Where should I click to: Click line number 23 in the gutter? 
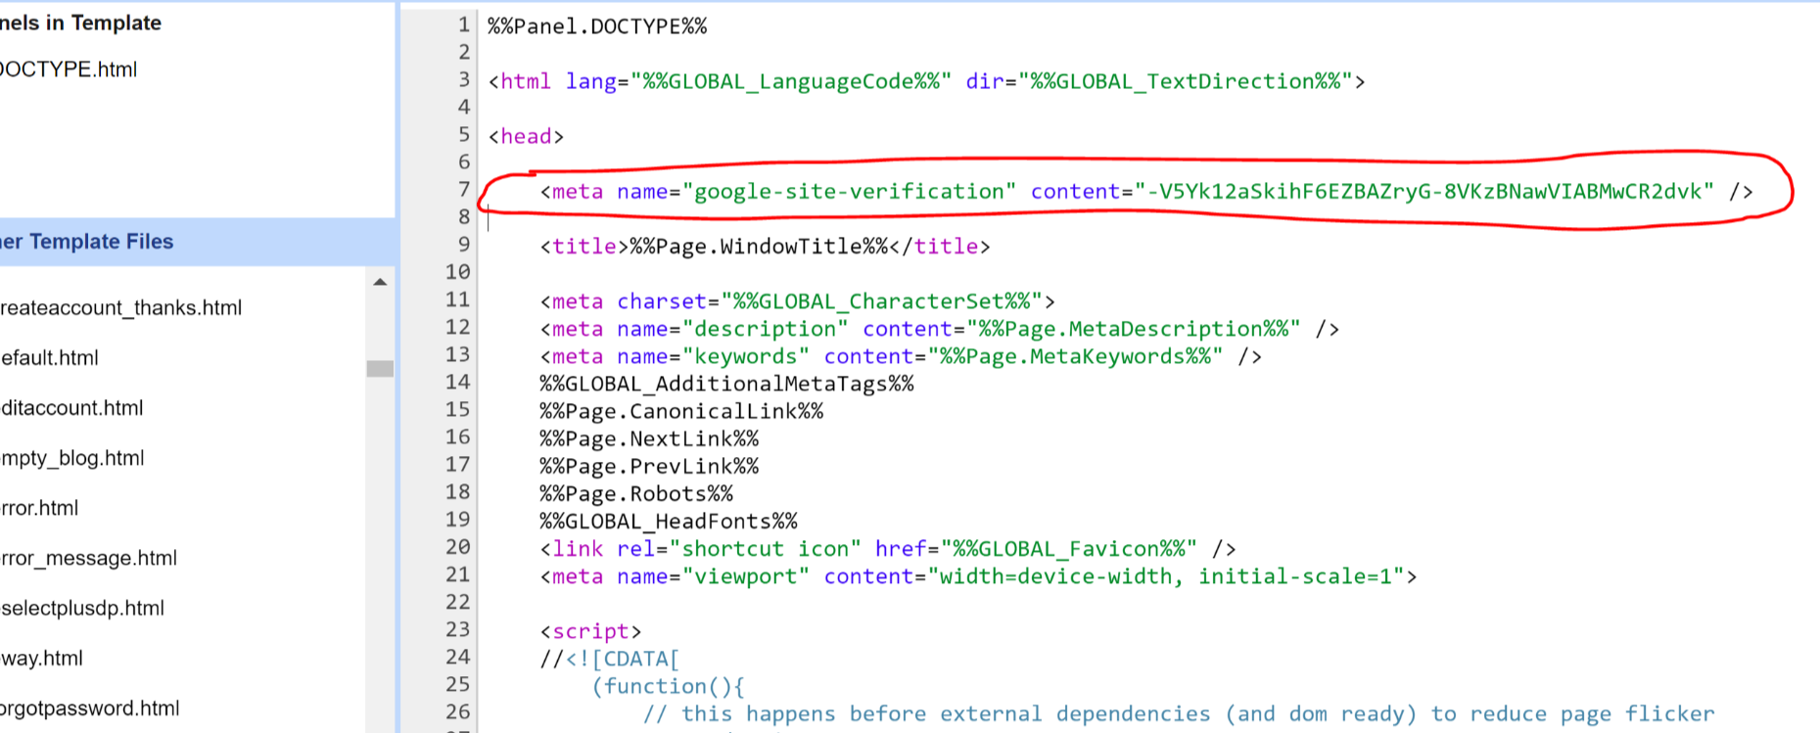click(457, 629)
